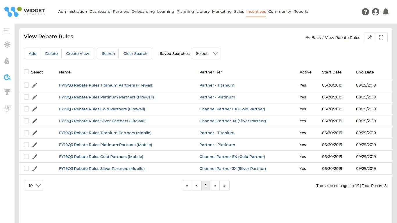Go to the next page with pagination arrow

[215, 185]
